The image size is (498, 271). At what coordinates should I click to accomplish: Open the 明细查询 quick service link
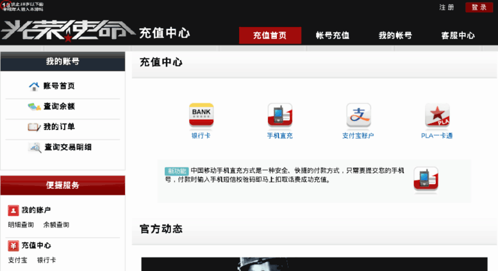pyautogui.click(x=21, y=225)
